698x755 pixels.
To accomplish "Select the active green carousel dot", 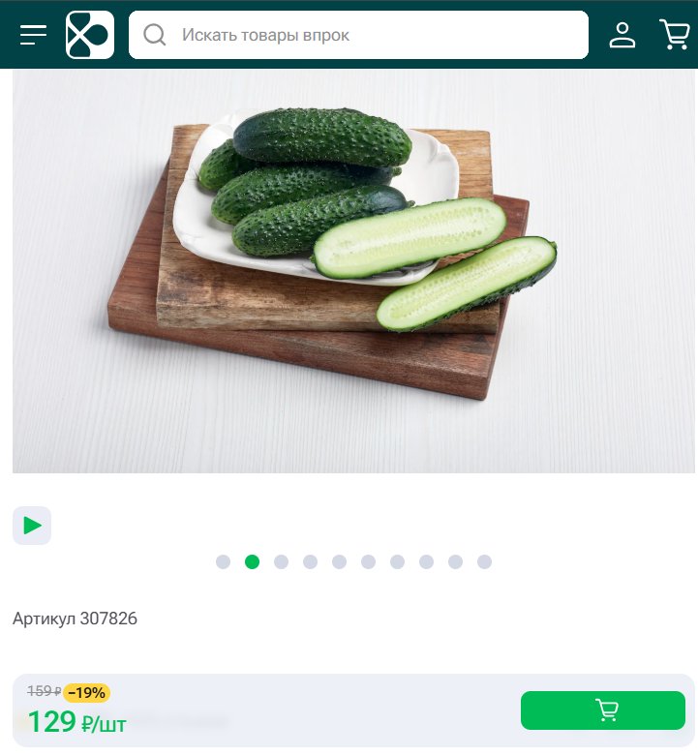I will click(x=252, y=562).
